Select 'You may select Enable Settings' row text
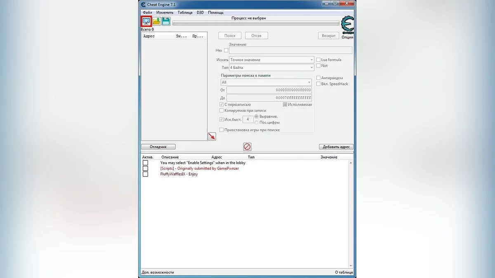The height and width of the screenshot is (278, 495). pyautogui.click(x=203, y=163)
